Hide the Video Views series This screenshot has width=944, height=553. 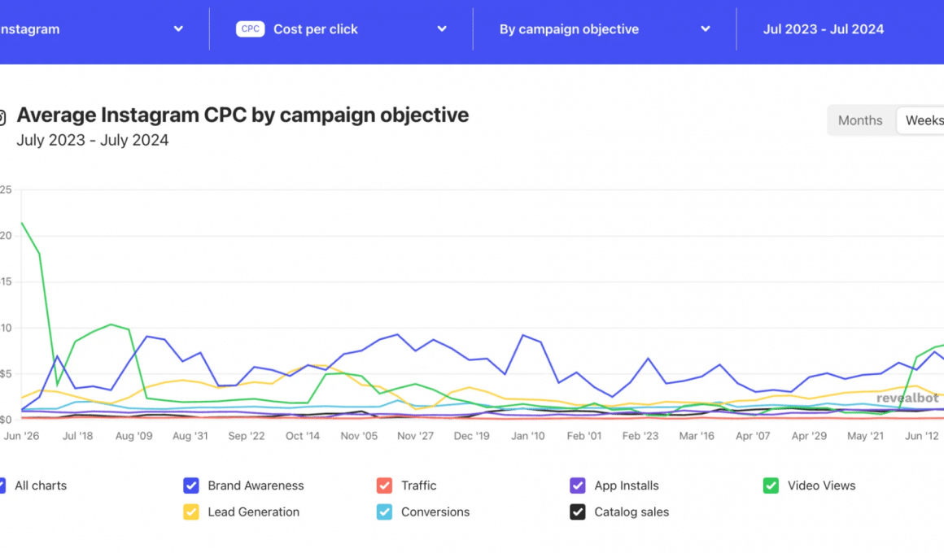tap(771, 486)
